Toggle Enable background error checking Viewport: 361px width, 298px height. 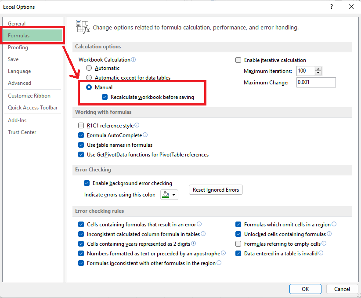click(x=87, y=183)
